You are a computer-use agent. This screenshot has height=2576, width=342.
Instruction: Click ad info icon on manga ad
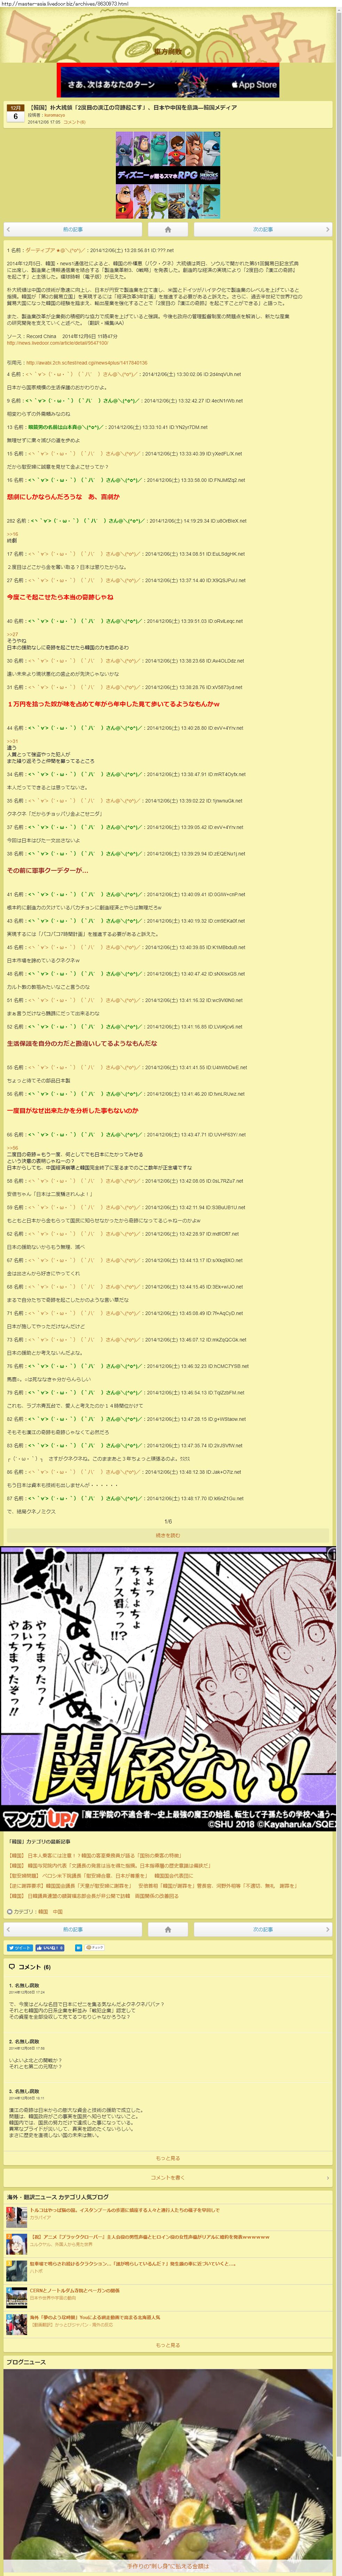pyautogui.click(x=332, y=1554)
